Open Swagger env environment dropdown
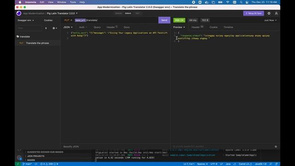The image size is (295, 166). [26, 20]
